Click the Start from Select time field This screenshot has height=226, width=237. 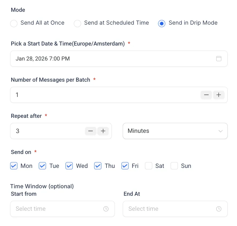[x=62, y=209]
